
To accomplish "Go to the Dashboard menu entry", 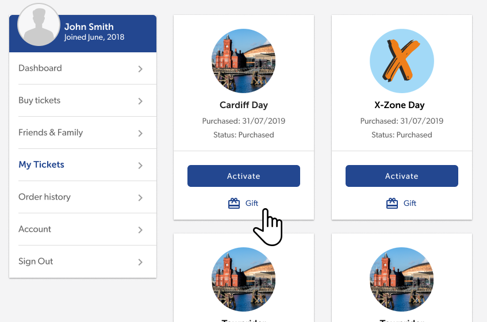I will click(x=83, y=68).
